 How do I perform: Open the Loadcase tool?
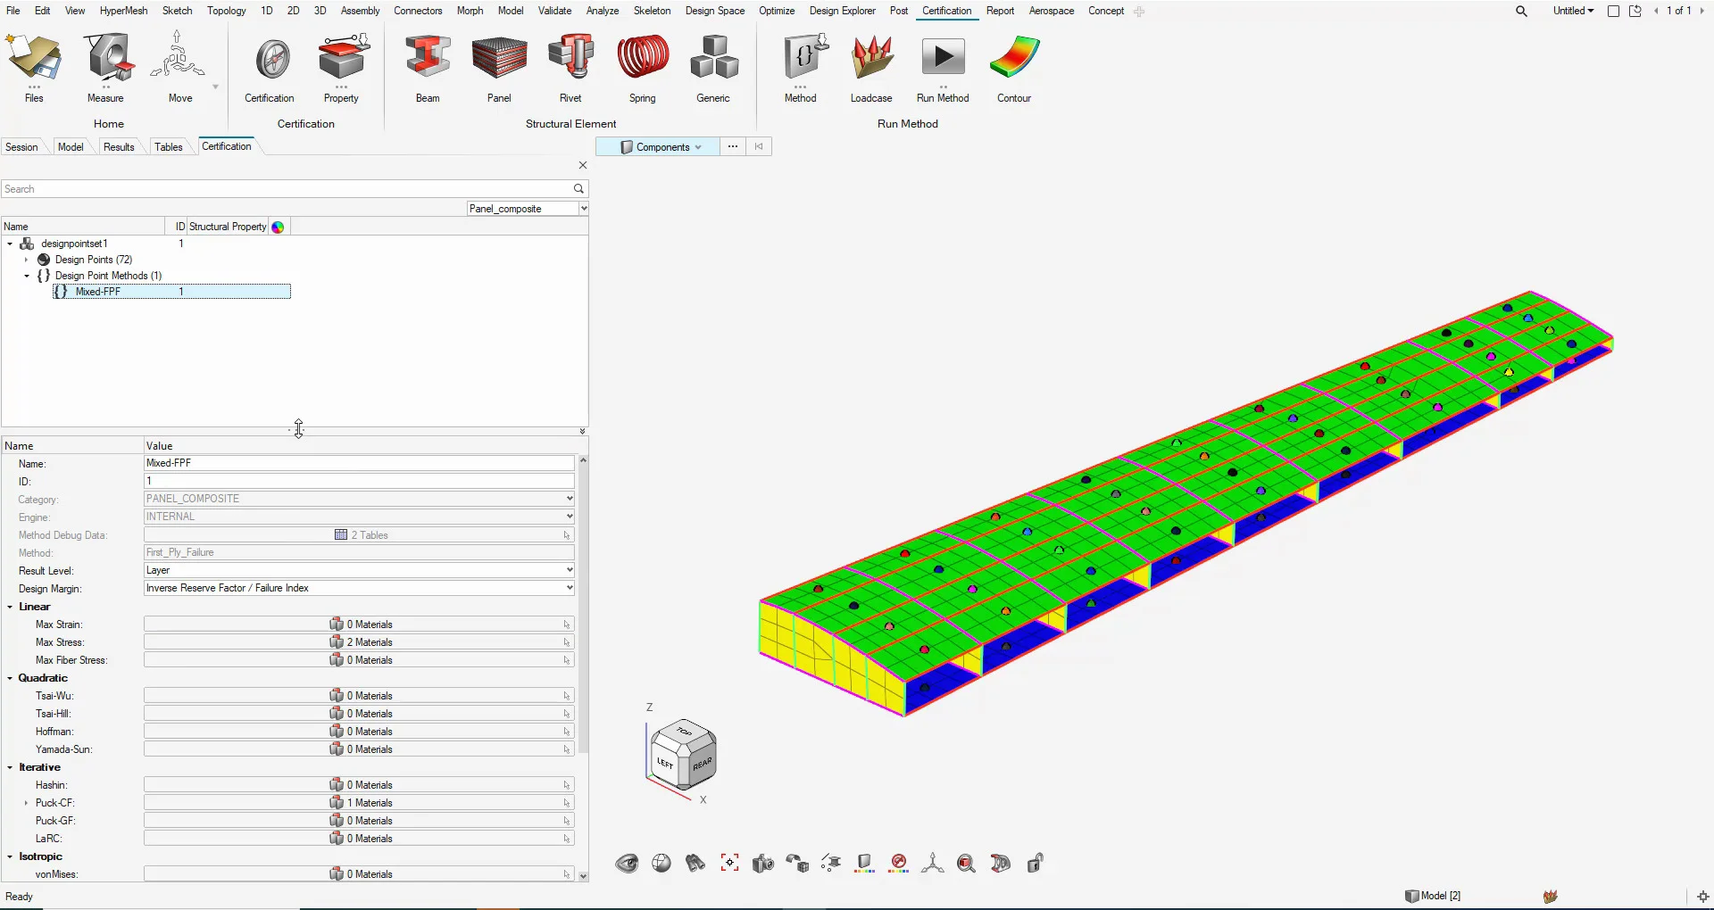click(x=871, y=59)
